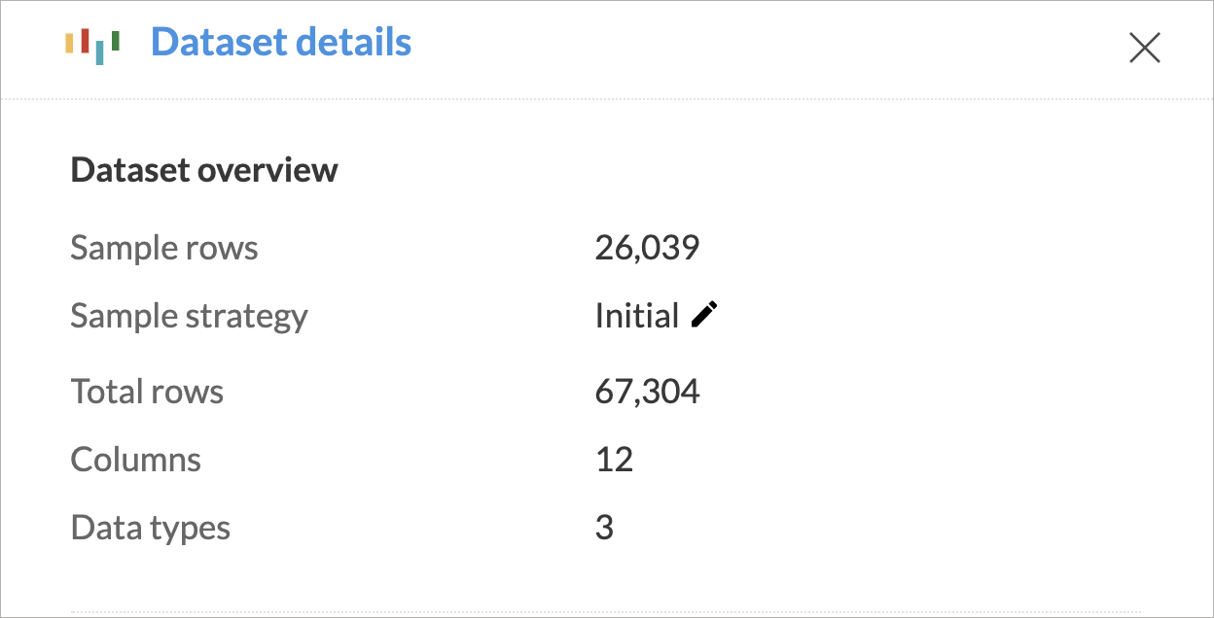Click the Total rows label
1214x618 pixels.
pos(147,392)
